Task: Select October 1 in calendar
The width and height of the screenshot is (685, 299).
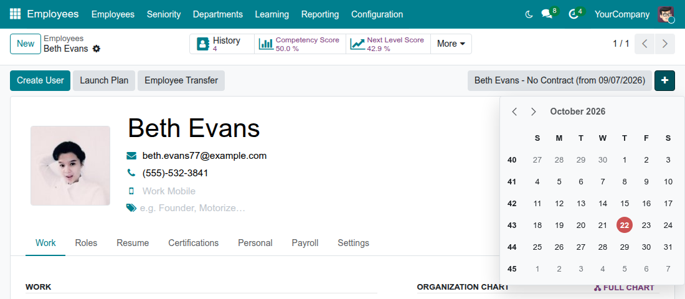Action: click(624, 160)
